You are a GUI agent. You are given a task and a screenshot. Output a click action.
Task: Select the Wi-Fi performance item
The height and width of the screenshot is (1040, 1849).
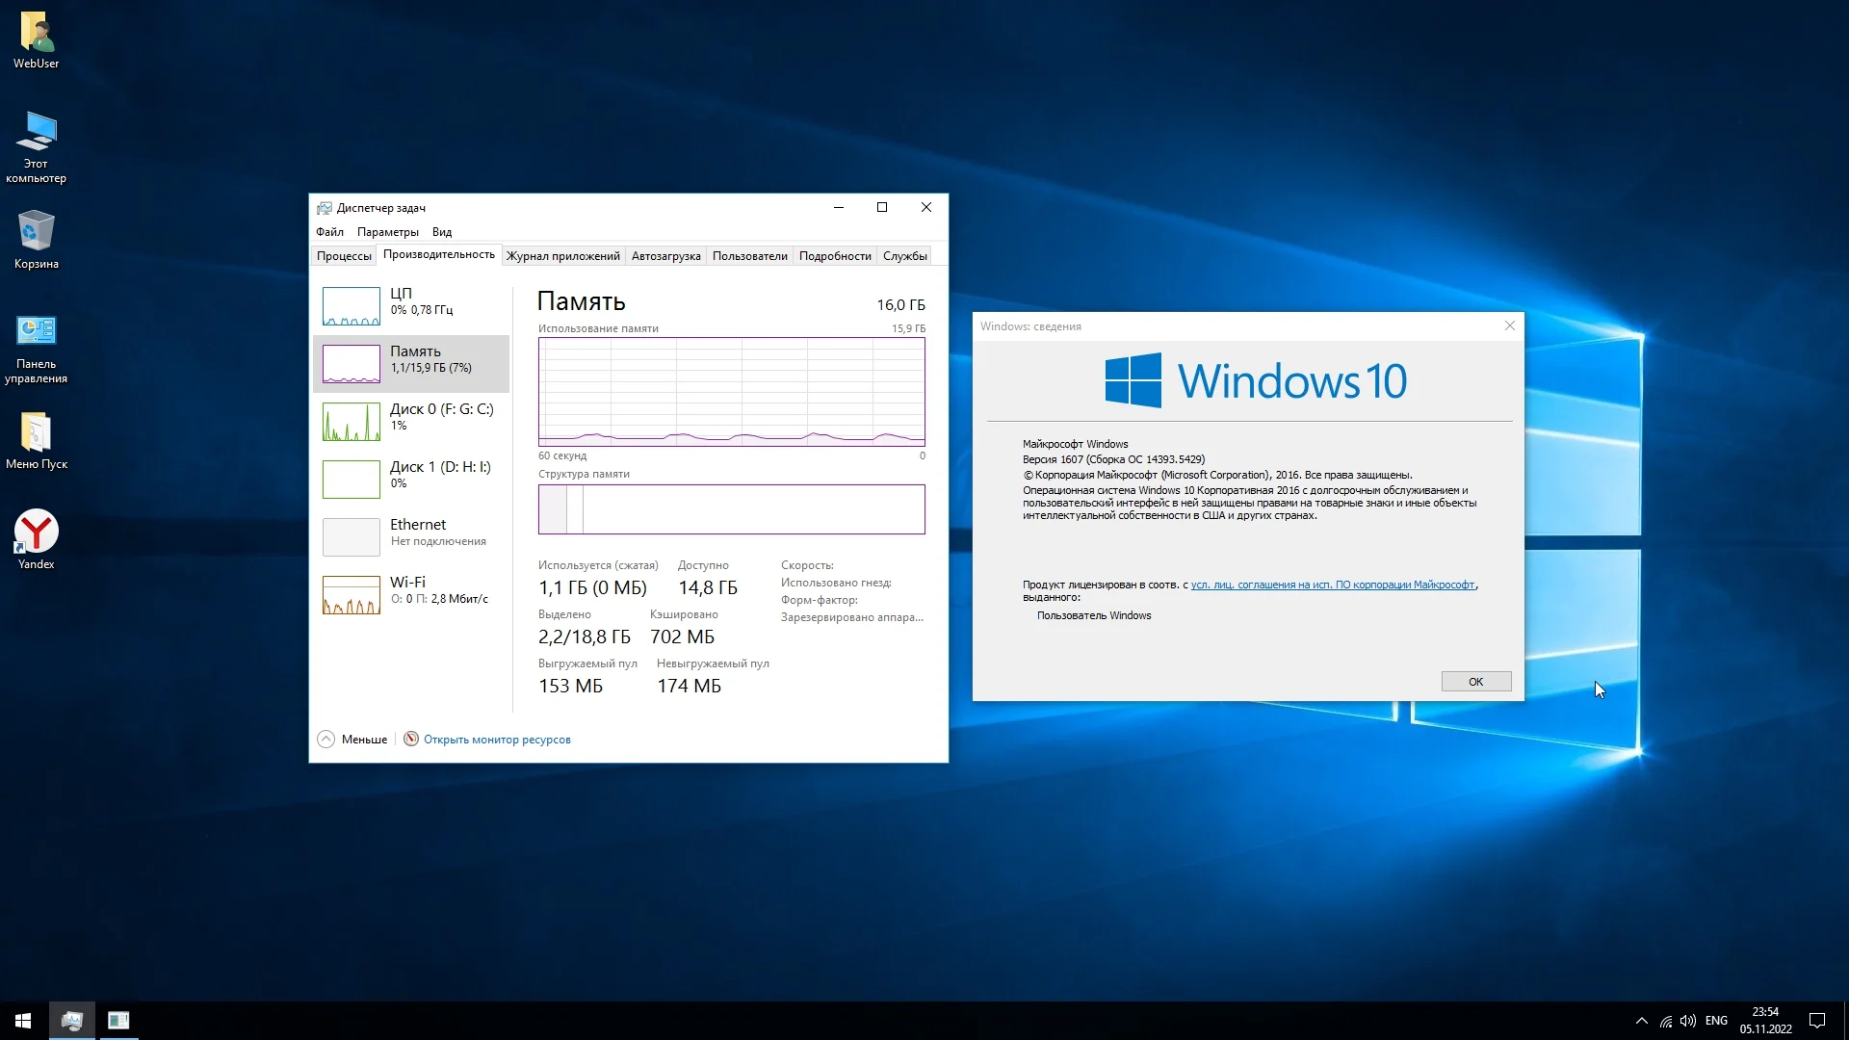411,594
